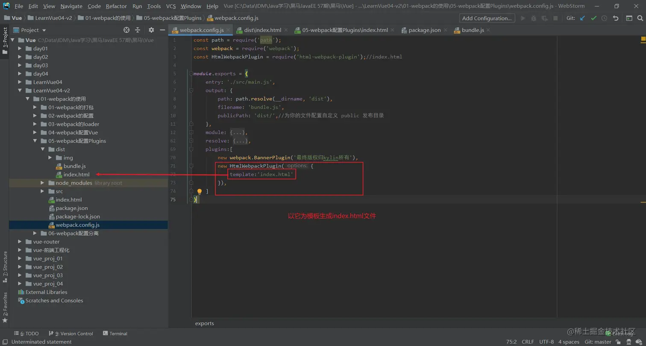Open the File menu

pos(19,6)
